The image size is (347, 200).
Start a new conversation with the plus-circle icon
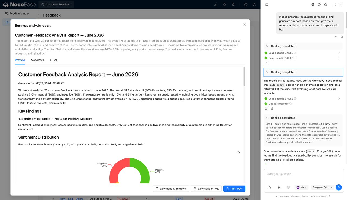(x=313, y=5)
